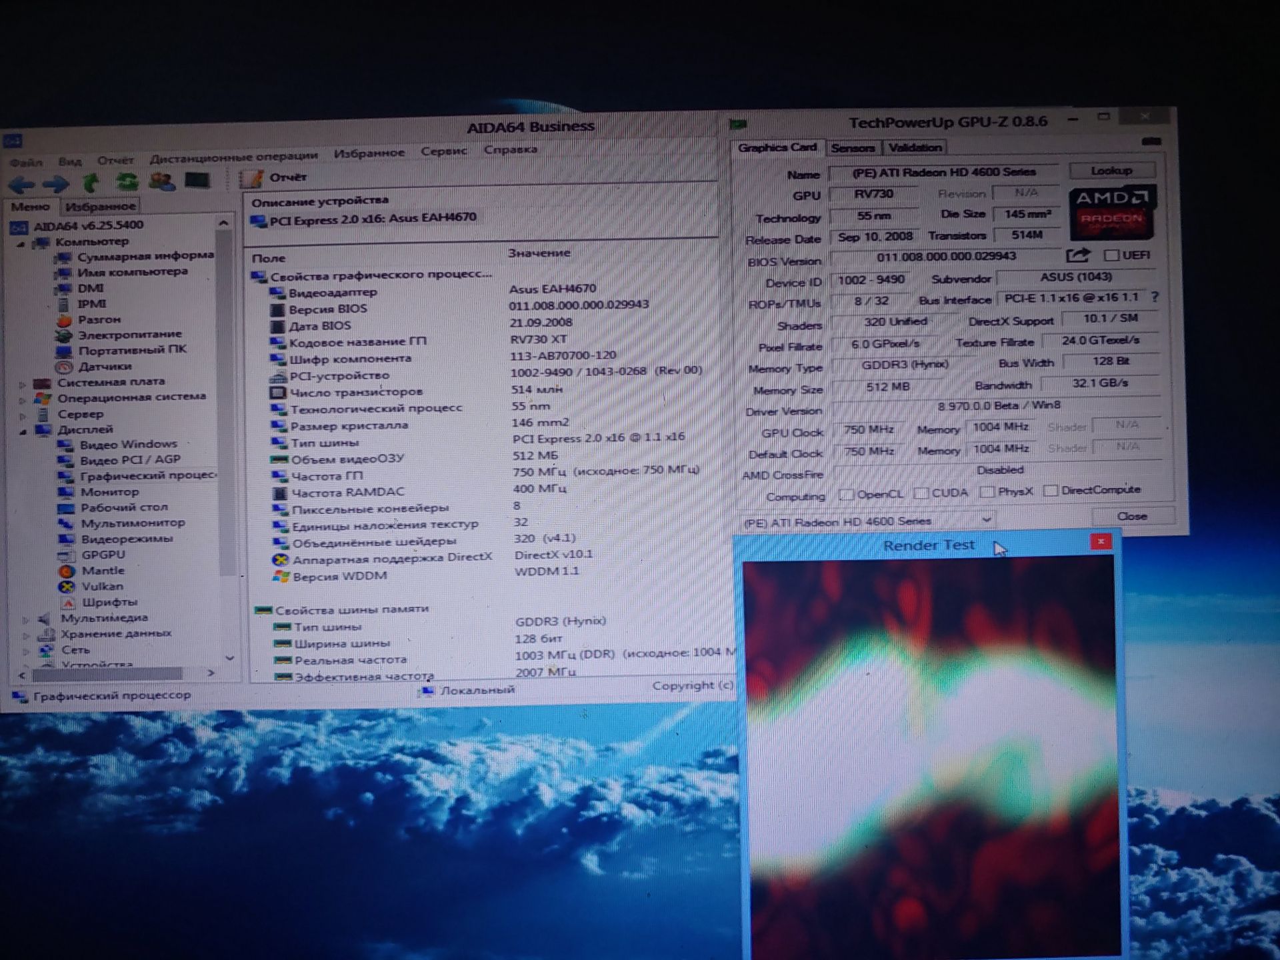
Task: Expand the Системная плата tree node
Action: coord(23,385)
